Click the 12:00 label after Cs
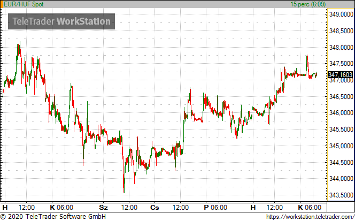The image size is (355, 221). click(181, 208)
